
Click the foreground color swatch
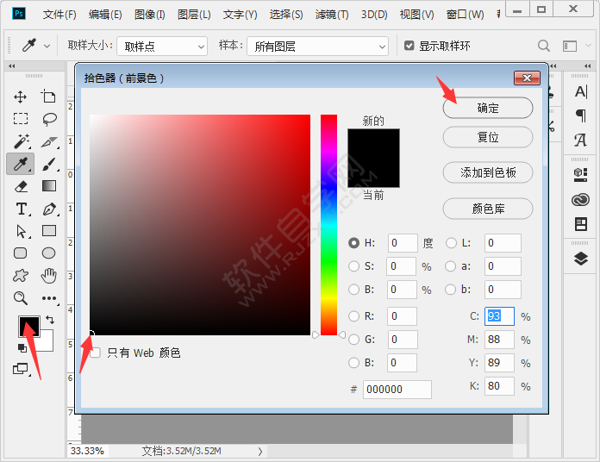[x=29, y=327]
